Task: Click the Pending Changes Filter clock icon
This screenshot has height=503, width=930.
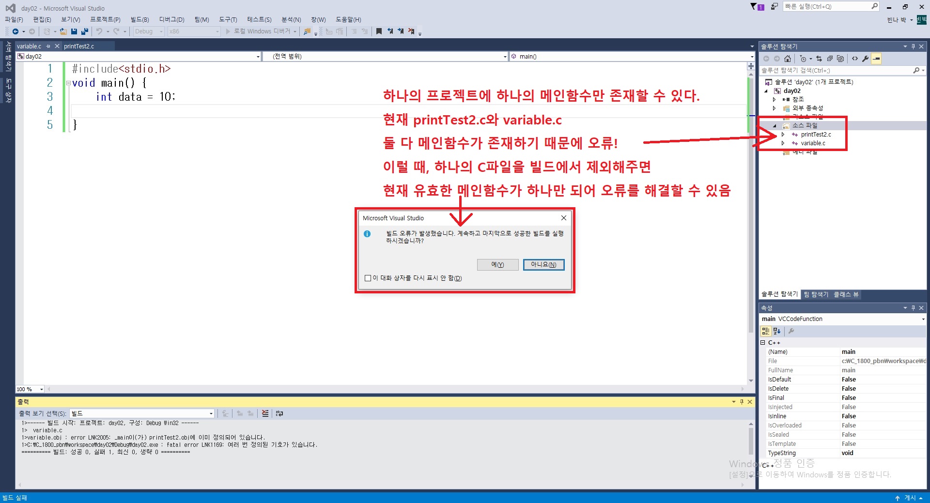Action: 803,59
